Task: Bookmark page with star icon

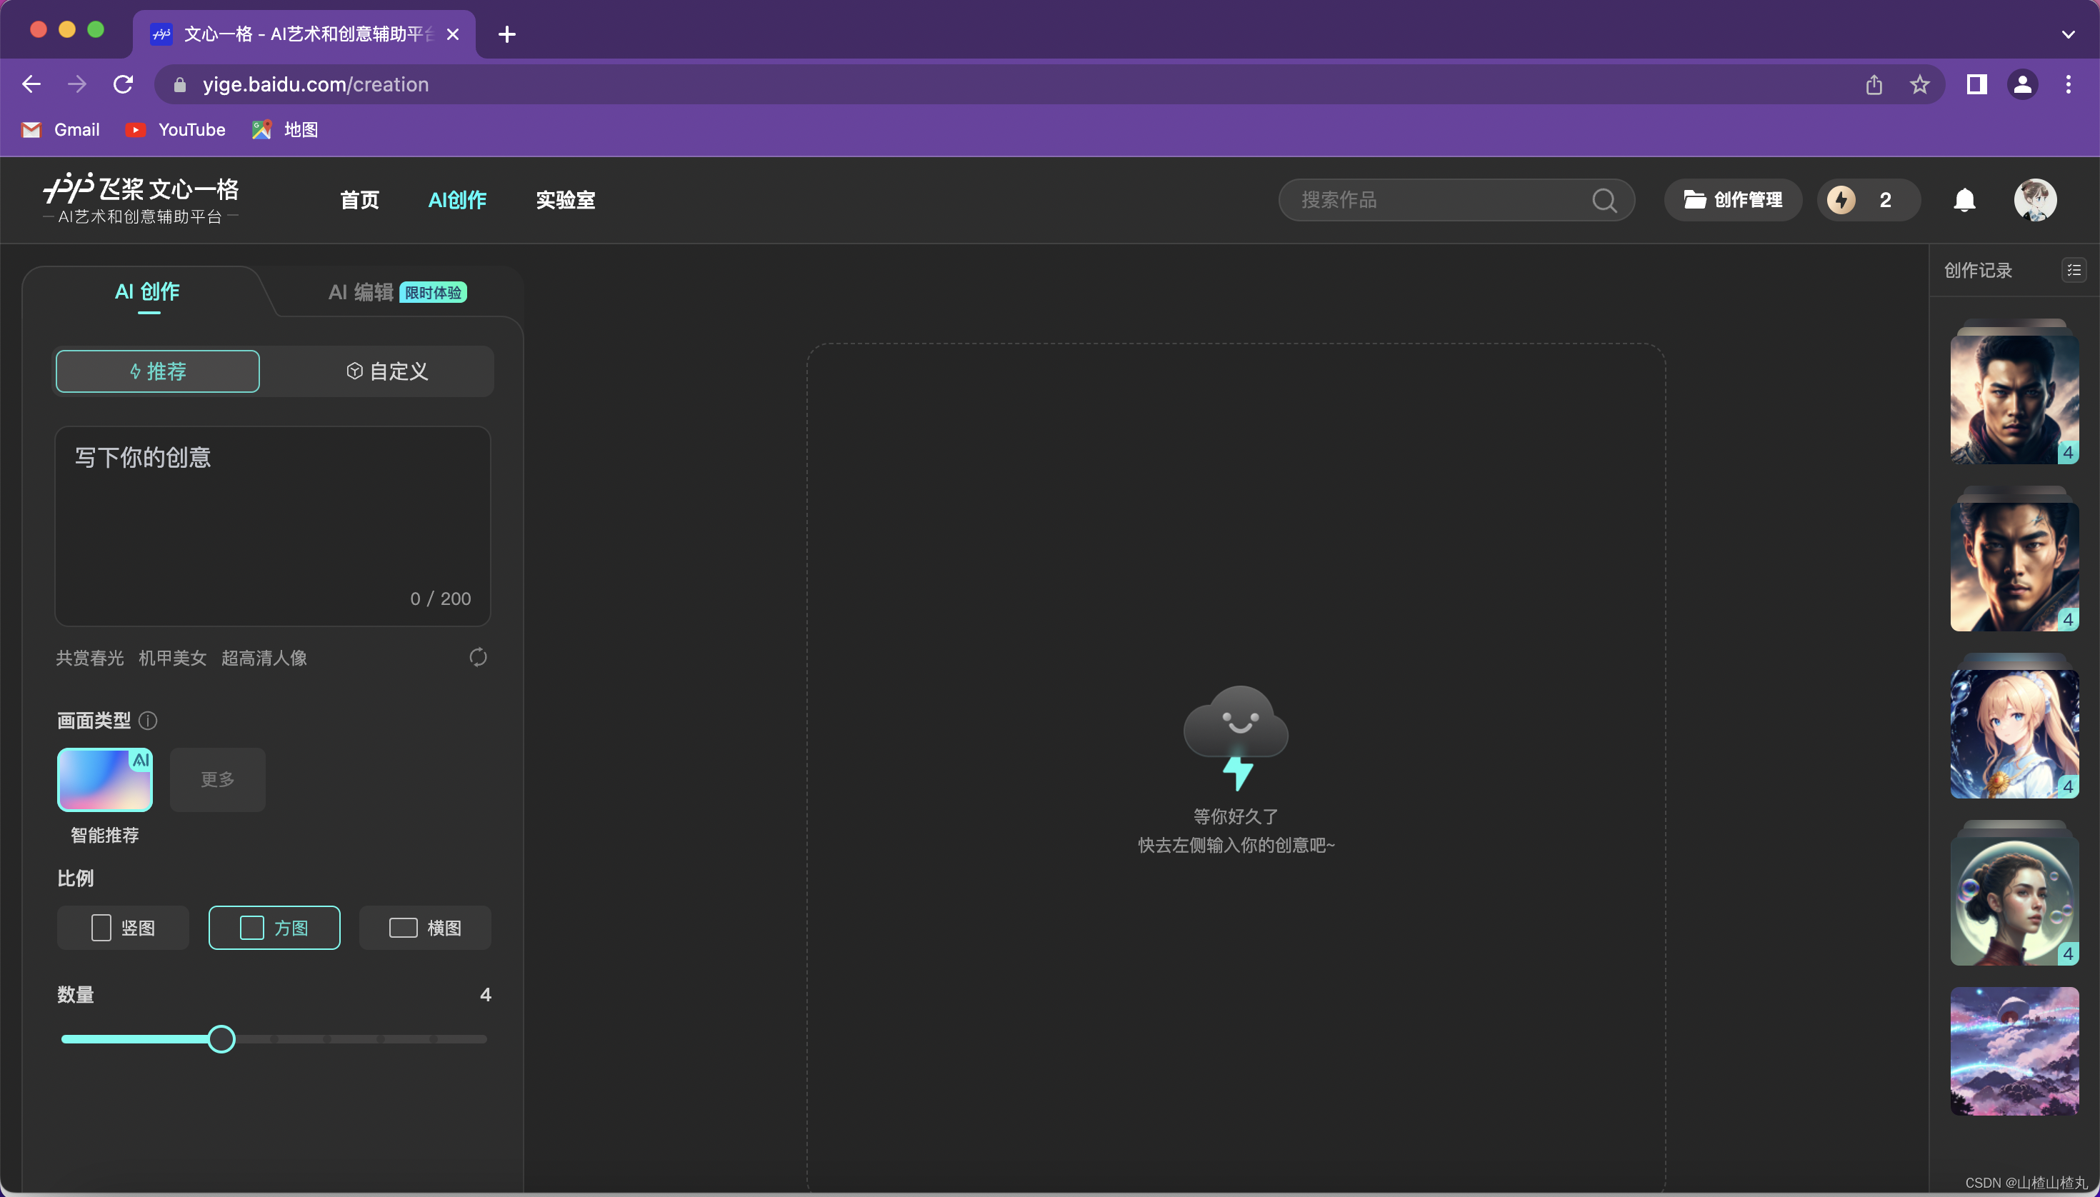Action: pos(1919,85)
